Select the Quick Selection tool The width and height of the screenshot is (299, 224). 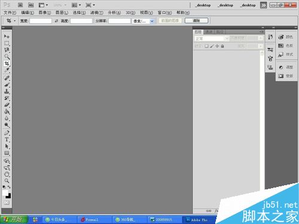click(7, 57)
